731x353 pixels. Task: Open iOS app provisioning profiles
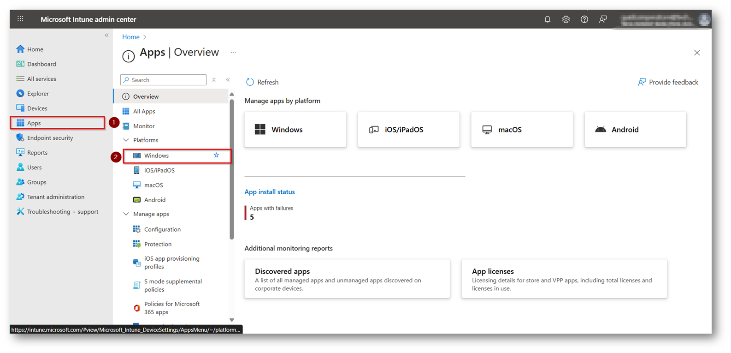point(171,263)
